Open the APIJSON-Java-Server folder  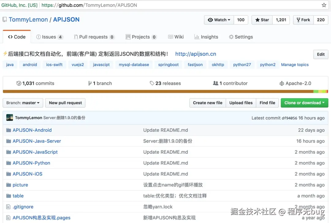[x=37, y=141]
